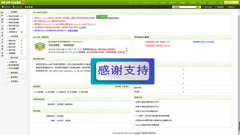240x135 pixels.
Task: Click the update news box scrollbar
Action: 127,50
